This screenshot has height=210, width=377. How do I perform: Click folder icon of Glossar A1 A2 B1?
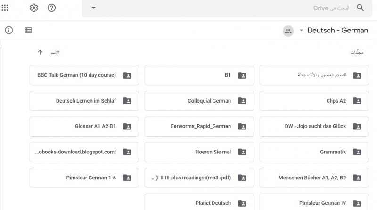pyautogui.click(x=127, y=126)
